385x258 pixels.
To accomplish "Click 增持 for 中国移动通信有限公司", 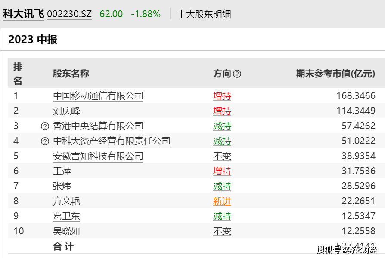I will pos(222,96).
